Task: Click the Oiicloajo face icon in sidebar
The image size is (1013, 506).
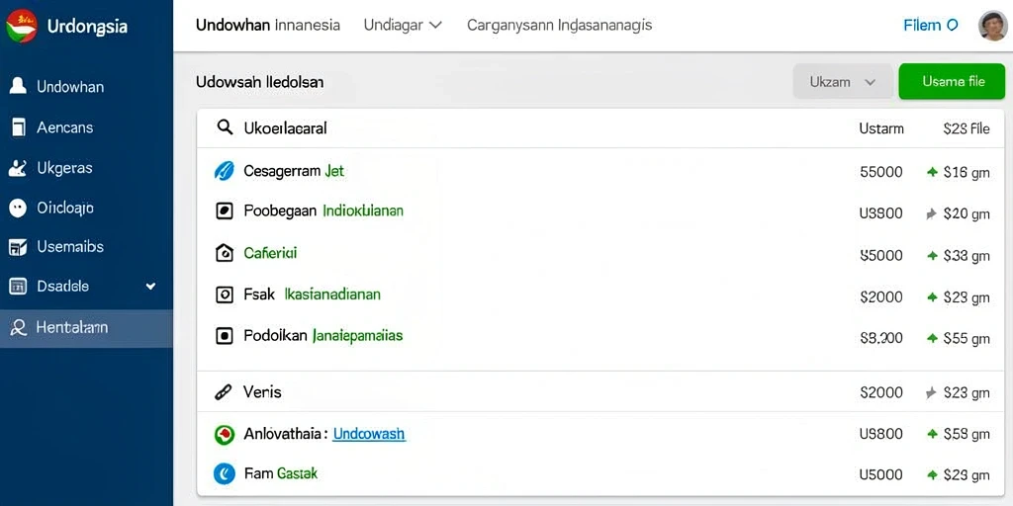Action: (18, 208)
